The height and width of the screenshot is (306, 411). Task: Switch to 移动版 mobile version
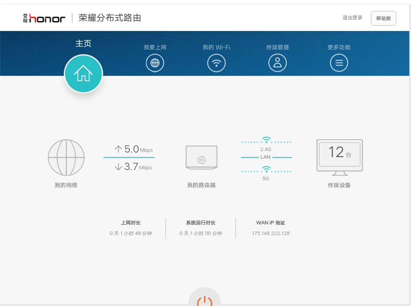[x=383, y=18]
